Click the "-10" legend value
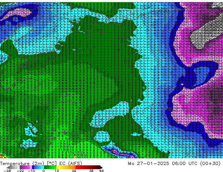 coord(31,171)
